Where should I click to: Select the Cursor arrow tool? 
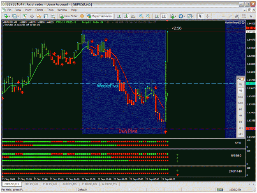[x=200, y=16]
